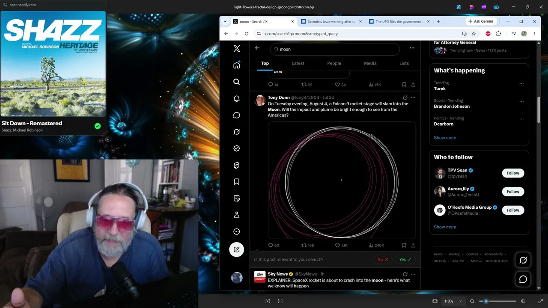
Task: Switch to the Media search tab
Action: coord(370,63)
